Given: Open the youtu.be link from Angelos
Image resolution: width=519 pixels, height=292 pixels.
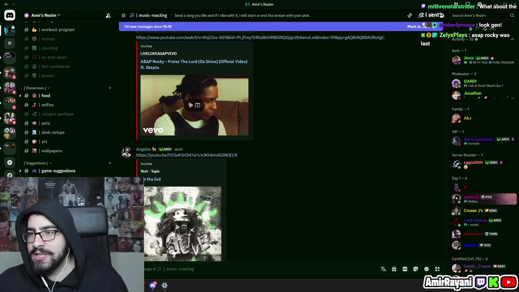Looking at the screenshot, I should [x=187, y=155].
